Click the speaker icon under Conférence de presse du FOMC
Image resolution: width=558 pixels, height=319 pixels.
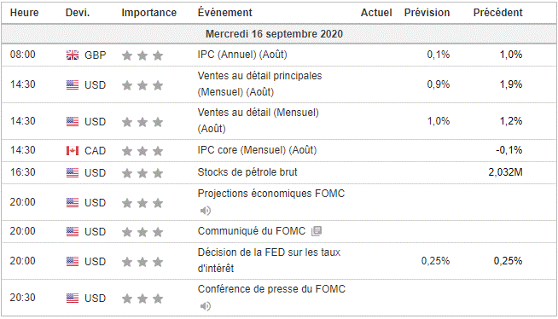point(206,306)
